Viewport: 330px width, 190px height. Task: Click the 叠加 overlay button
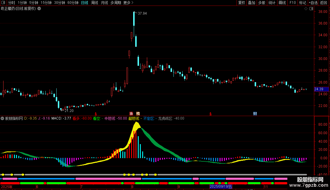[x=252, y=3]
